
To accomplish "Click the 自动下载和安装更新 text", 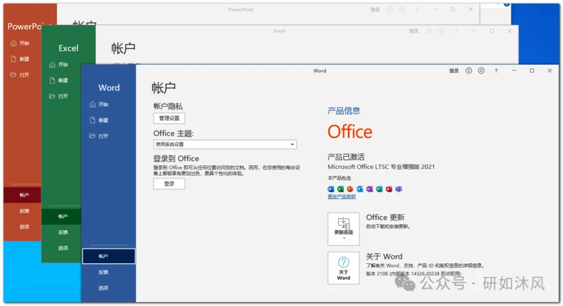I will [388, 227].
